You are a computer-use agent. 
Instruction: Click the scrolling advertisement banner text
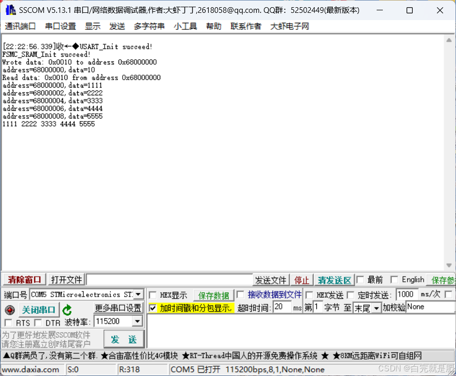click(212, 355)
